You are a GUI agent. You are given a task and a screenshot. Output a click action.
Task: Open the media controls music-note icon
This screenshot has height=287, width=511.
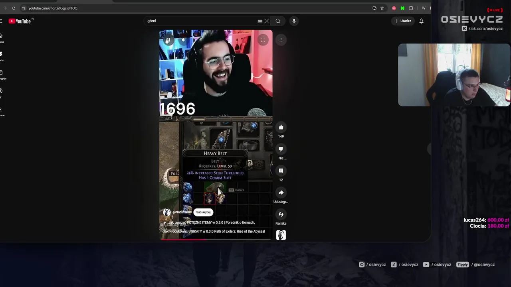coord(424,8)
